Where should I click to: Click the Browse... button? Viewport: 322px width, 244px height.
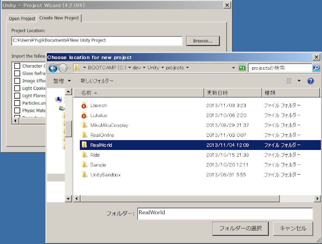tap(203, 41)
